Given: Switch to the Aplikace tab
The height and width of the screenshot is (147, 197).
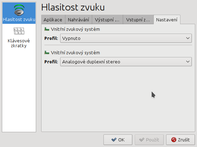Looking at the screenshot, I should pos(53,20).
